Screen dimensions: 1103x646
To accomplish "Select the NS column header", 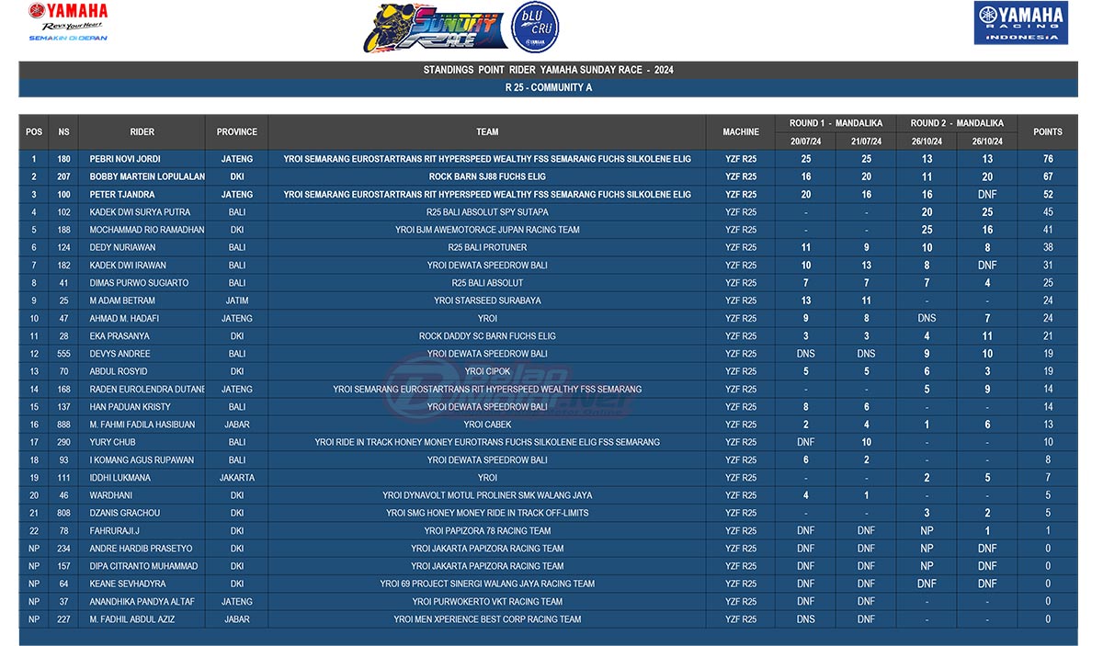I will [x=63, y=132].
